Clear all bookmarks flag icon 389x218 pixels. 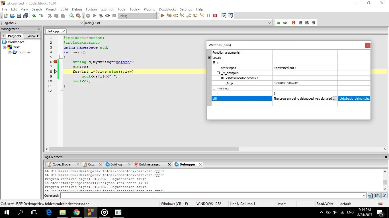pos(314,23)
